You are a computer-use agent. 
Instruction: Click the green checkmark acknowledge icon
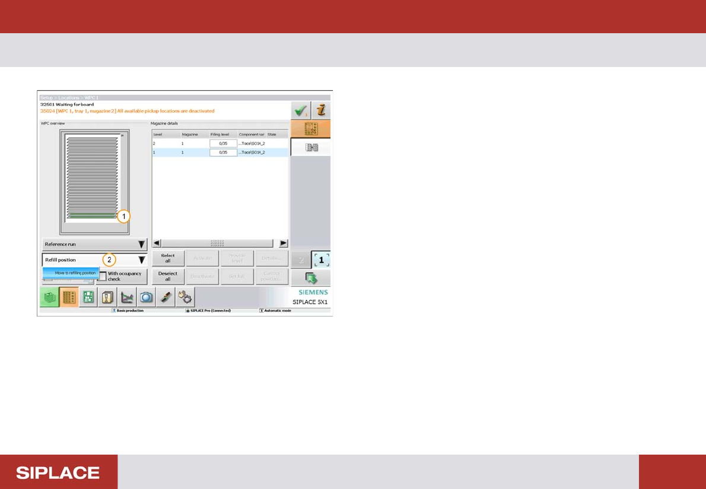coord(300,110)
